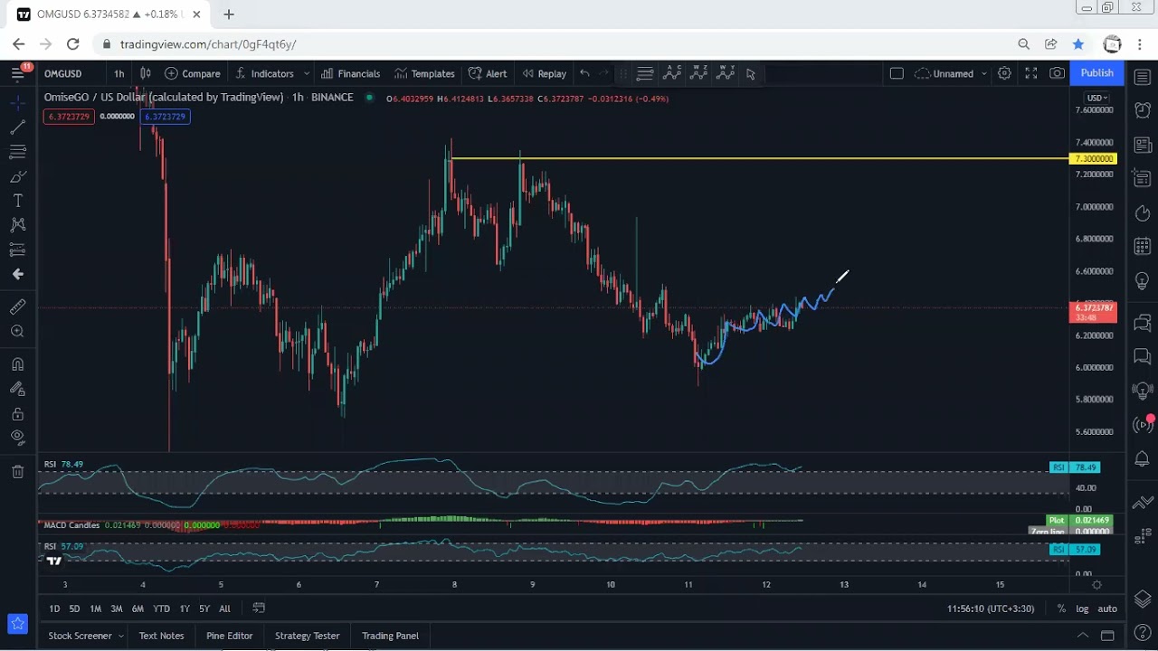This screenshot has height=651, width=1158.
Task: Redo the chart action
Action: coord(604,73)
